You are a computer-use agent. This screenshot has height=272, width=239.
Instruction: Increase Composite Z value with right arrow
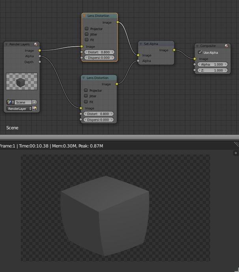point(226,70)
